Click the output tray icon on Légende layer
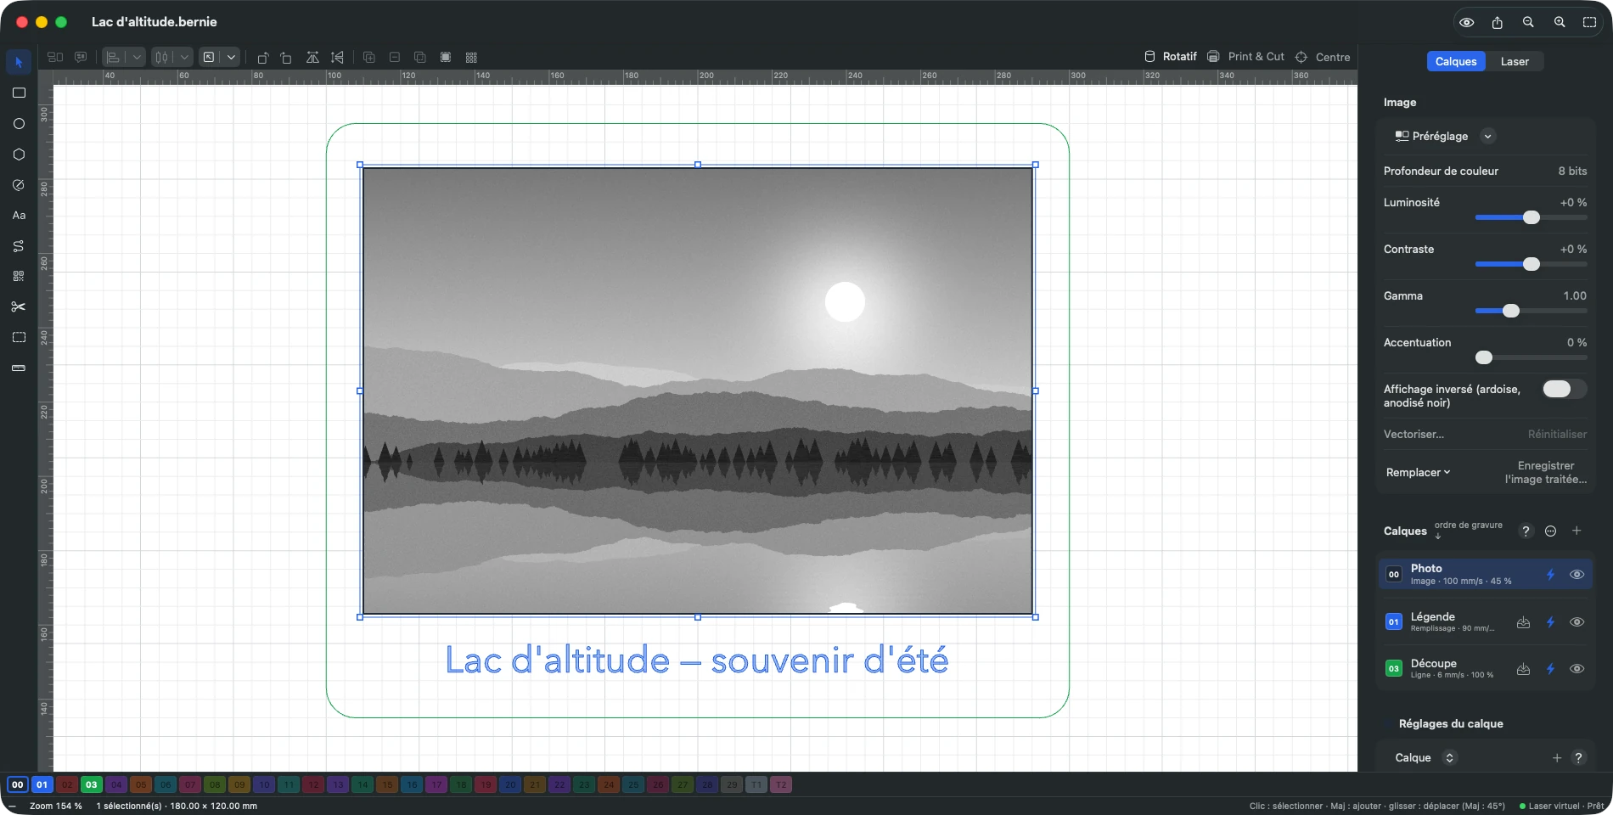The height and width of the screenshot is (815, 1613). [x=1524, y=622]
